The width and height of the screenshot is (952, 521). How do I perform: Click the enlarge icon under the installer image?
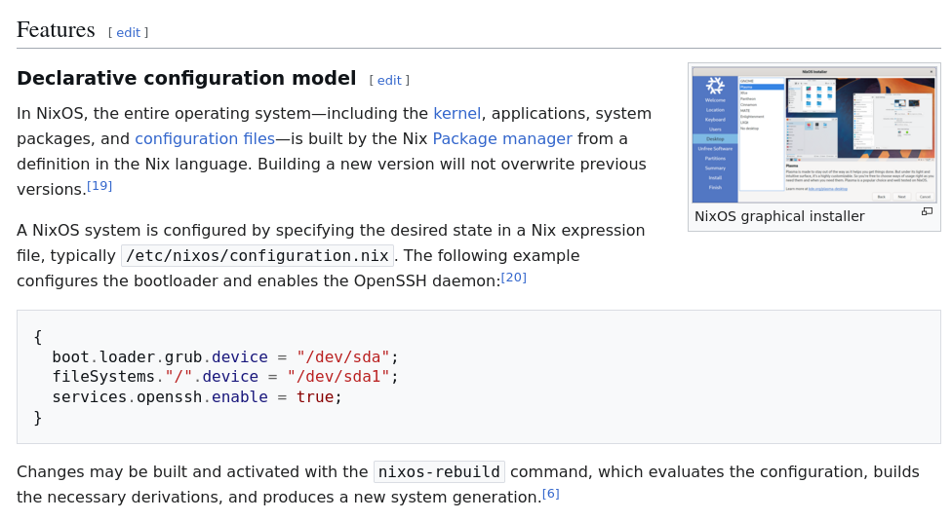click(927, 211)
